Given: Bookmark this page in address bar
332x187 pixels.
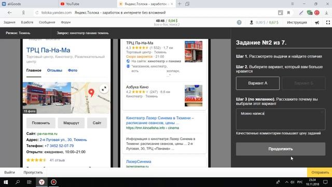Looking at the screenshot, I should pos(288,12).
